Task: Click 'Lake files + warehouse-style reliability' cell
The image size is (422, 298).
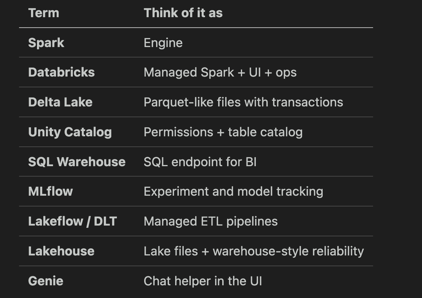Action: (x=254, y=251)
